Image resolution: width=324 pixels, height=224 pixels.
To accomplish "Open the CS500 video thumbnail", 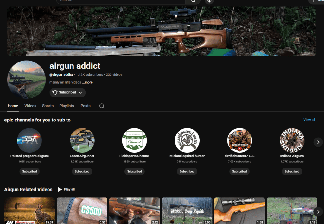I will click(x=82, y=211).
